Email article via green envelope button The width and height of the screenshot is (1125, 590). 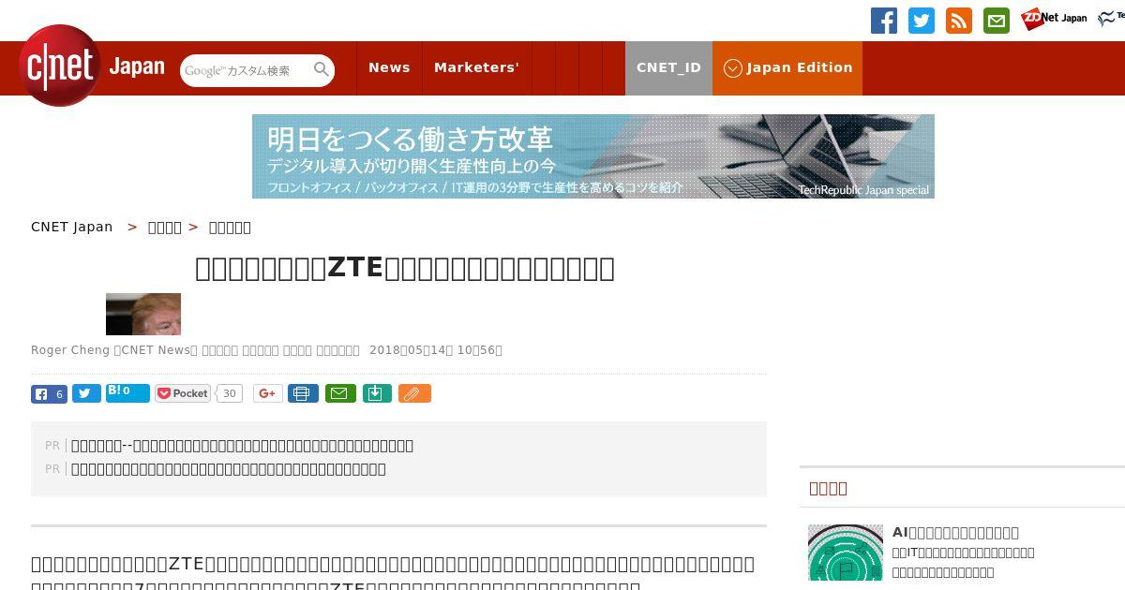pyautogui.click(x=340, y=394)
